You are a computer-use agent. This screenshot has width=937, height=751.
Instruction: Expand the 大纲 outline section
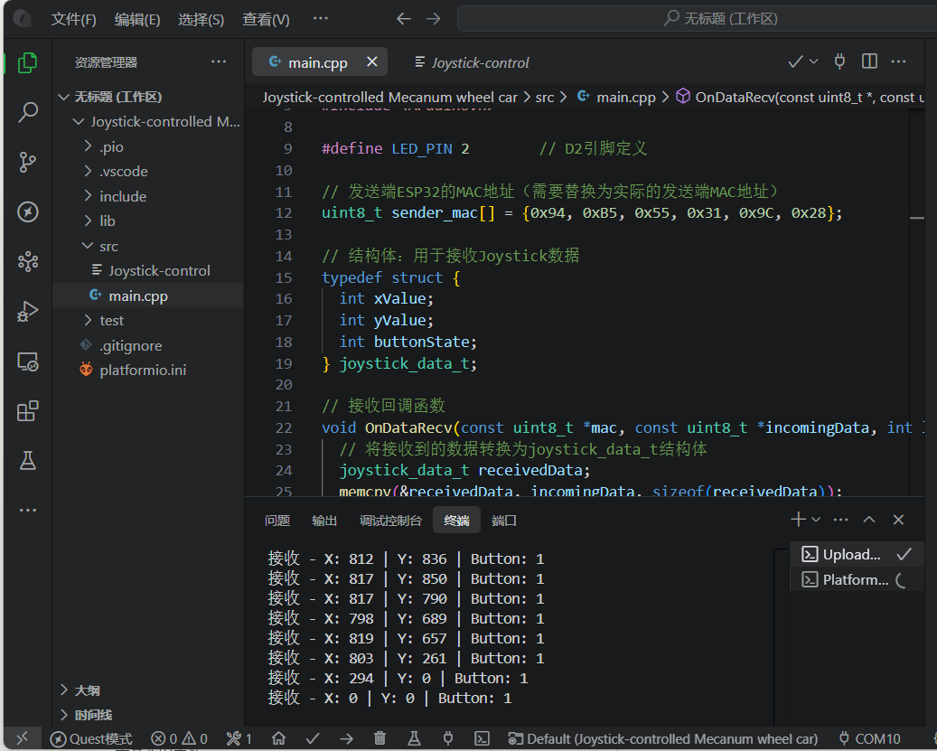point(87,690)
